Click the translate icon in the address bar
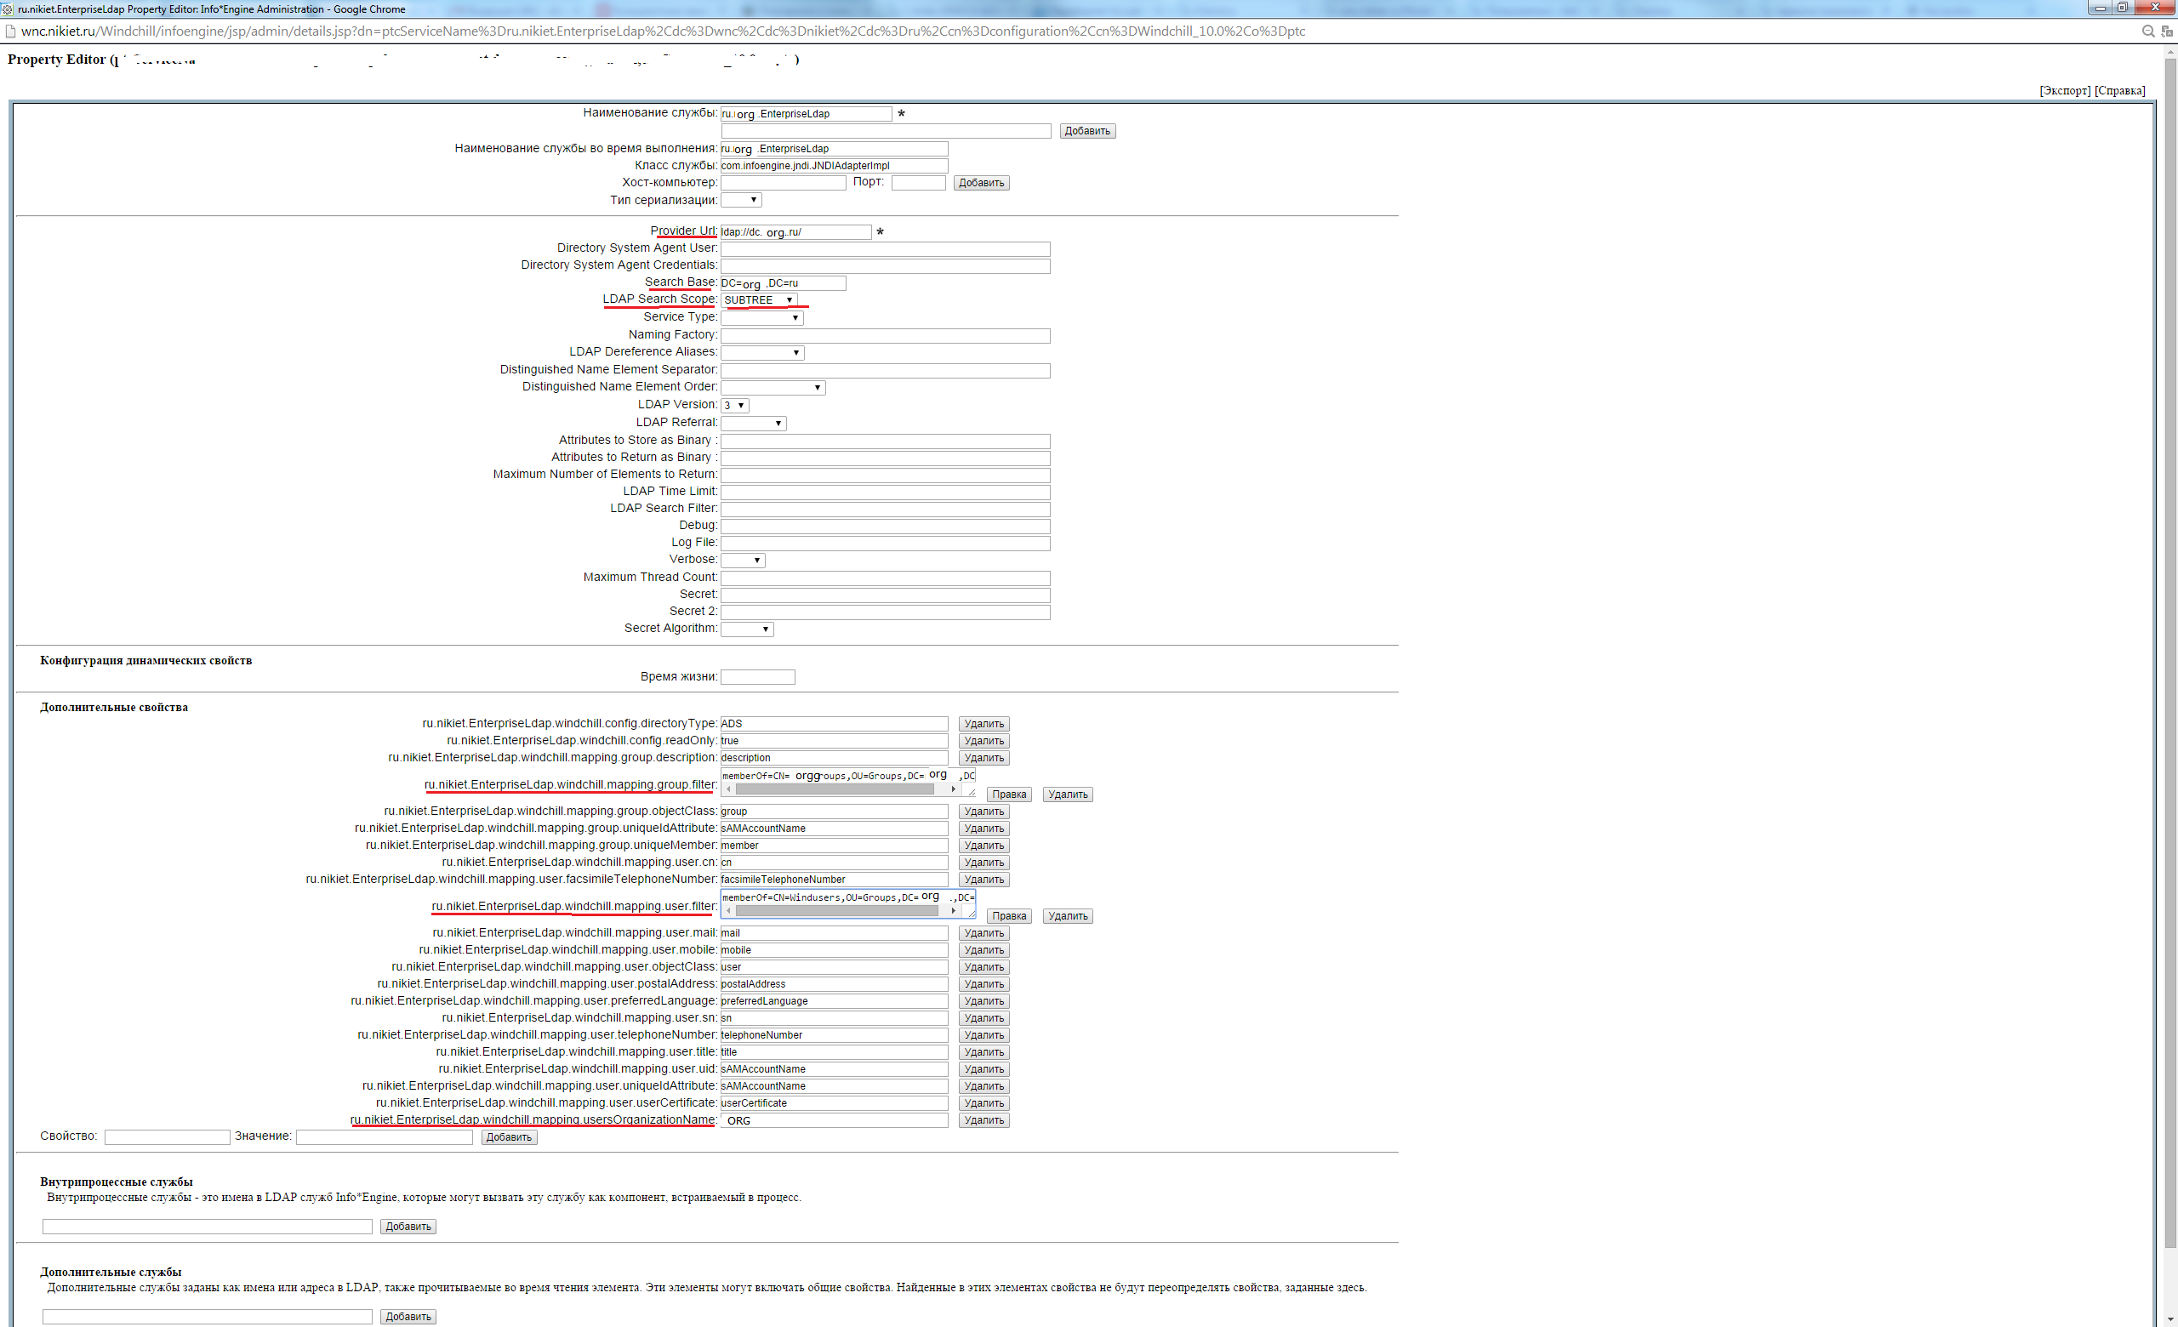The width and height of the screenshot is (2178, 1327). tap(2168, 31)
